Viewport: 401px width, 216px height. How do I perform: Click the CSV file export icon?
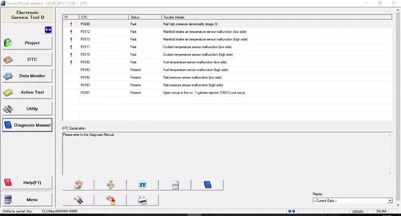tap(175, 185)
